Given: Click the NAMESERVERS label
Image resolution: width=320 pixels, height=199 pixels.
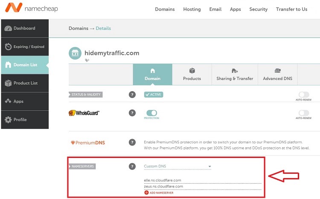Looking at the screenshot, I should (82, 166).
